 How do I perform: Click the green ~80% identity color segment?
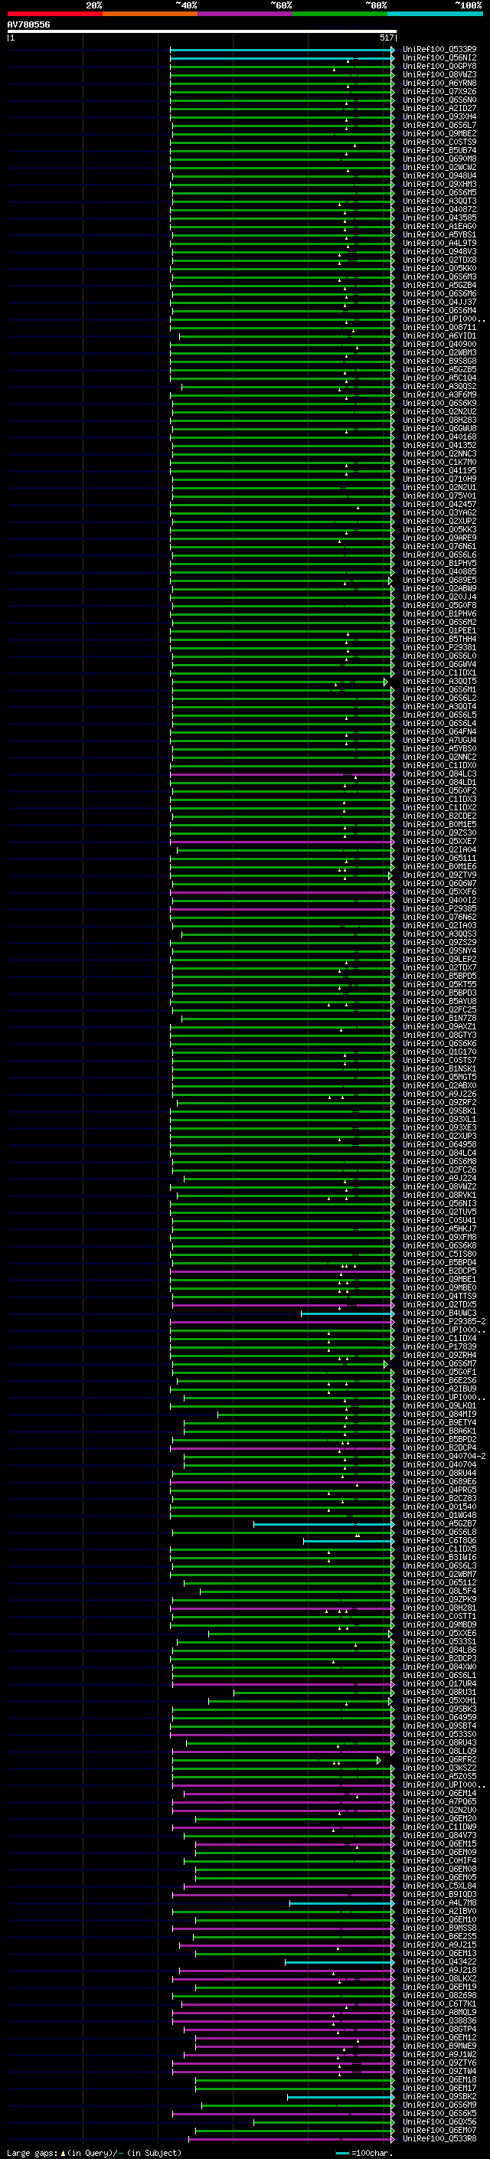(x=339, y=14)
